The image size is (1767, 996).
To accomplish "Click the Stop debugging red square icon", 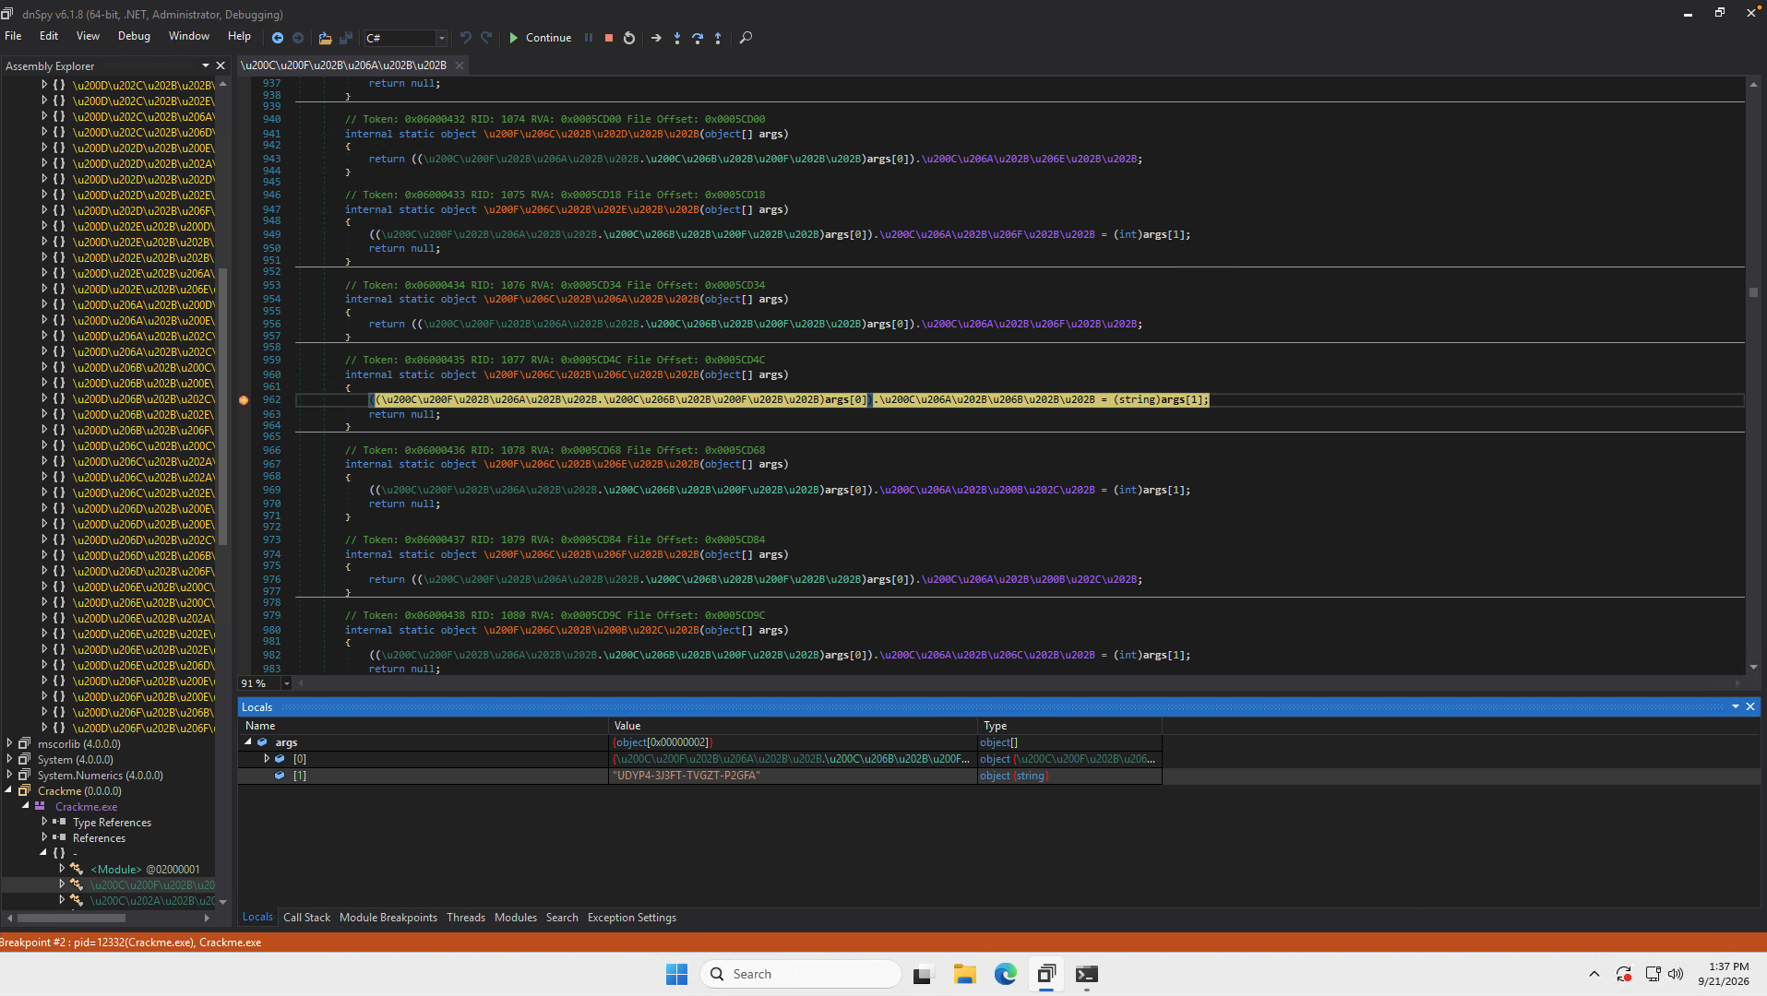I will pos(609,38).
